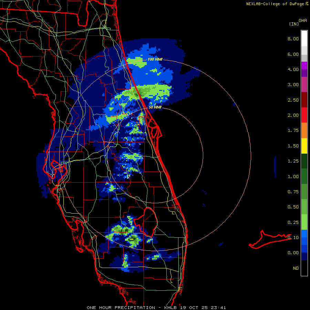The height and width of the screenshot is (310, 310).
Task: Click the "ONE HOUR PRECIPITATION" caption text
Action: pos(121,308)
